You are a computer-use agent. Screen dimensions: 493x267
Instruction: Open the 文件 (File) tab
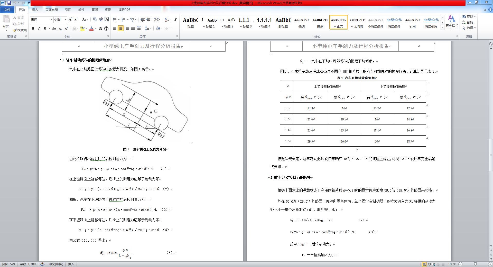(x=7, y=9)
